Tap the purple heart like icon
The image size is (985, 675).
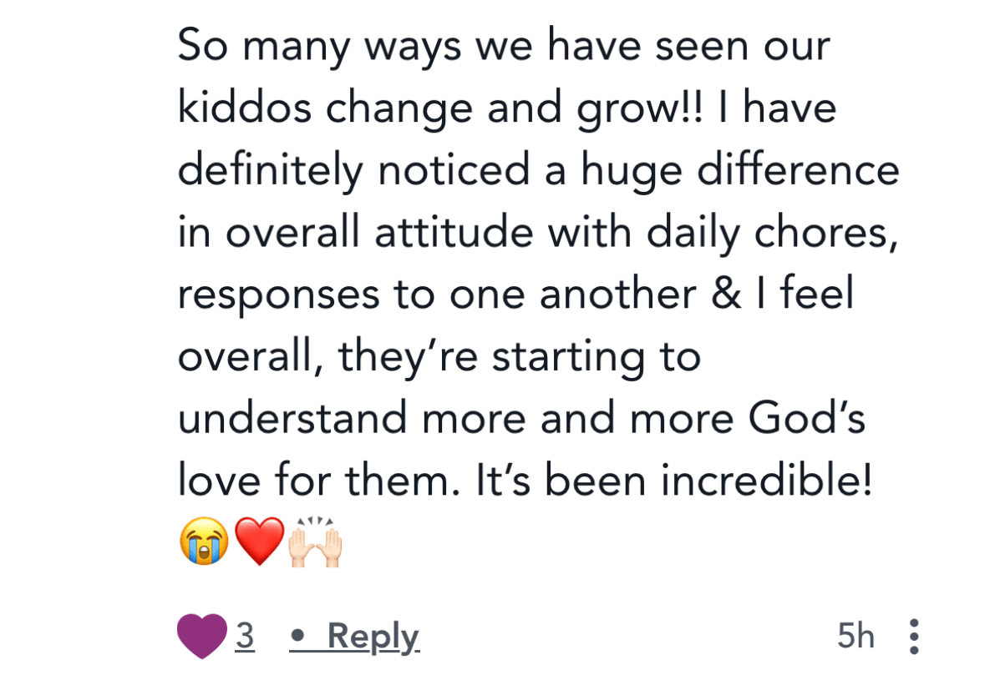point(201,637)
